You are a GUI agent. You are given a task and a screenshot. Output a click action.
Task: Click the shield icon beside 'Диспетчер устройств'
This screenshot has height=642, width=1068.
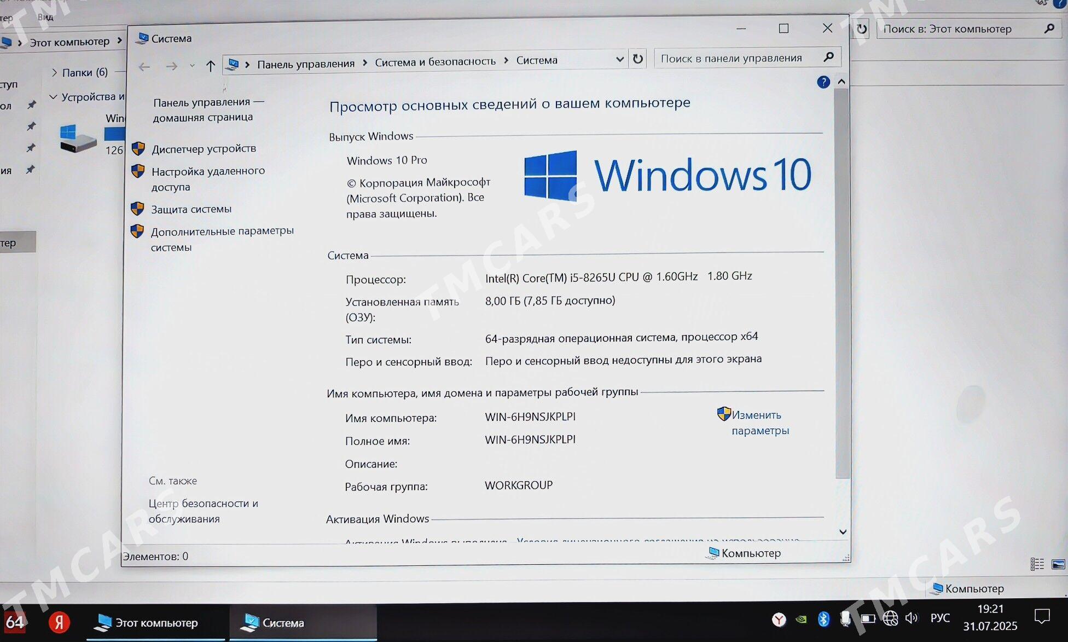click(x=138, y=148)
